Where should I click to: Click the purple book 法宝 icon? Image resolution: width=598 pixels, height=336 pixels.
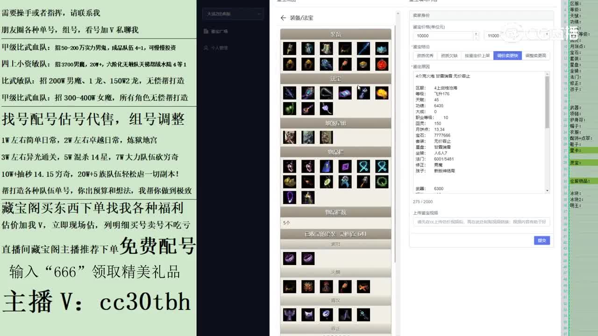tap(345, 93)
